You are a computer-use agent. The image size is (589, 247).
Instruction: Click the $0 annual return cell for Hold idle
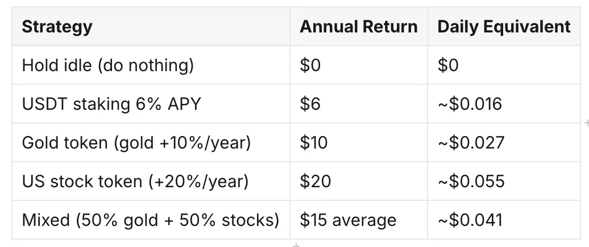pyautogui.click(x=358, y=65)
